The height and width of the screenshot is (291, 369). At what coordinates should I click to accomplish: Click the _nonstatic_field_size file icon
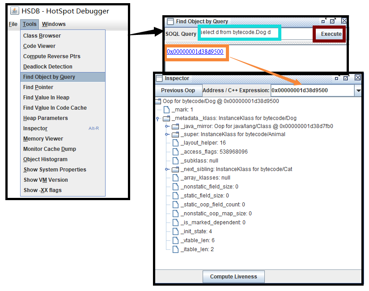176,187
